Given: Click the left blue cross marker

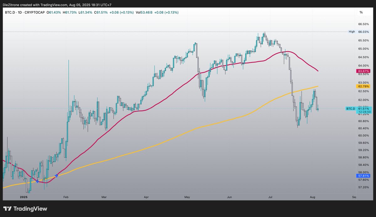Looking at the screenshot, I should (37, 181).
